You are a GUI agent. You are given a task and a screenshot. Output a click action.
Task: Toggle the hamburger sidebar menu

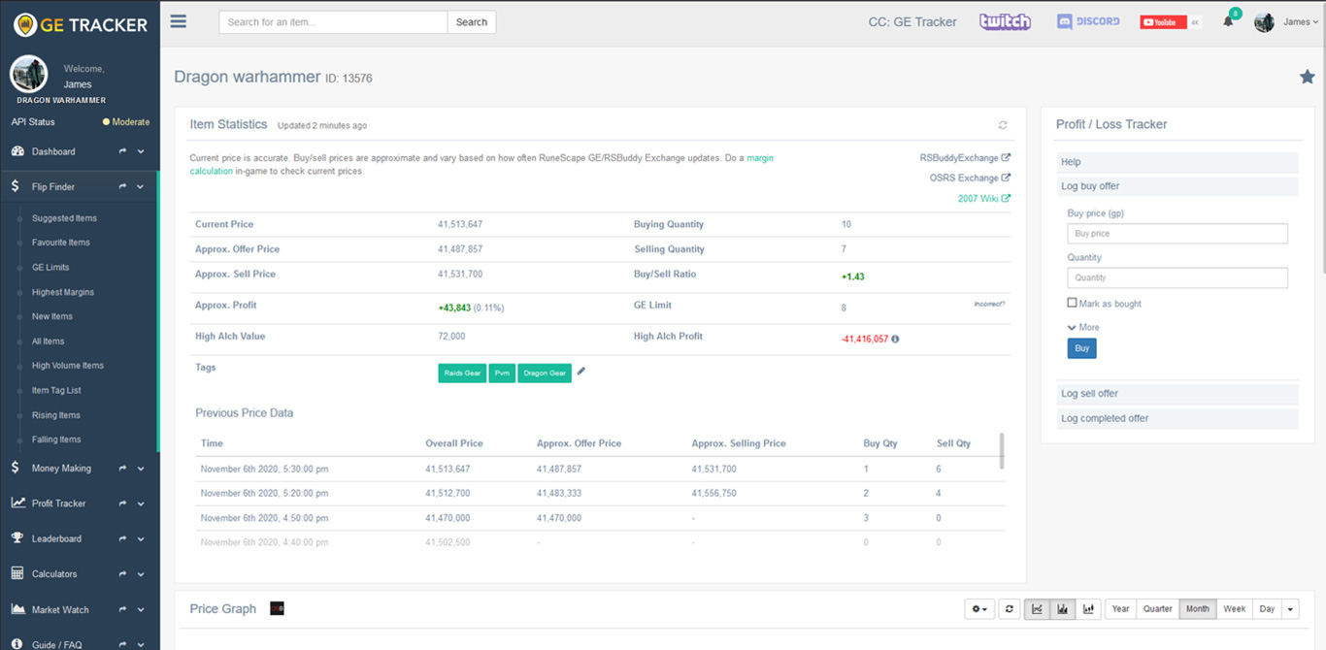[x=179, y=21]
